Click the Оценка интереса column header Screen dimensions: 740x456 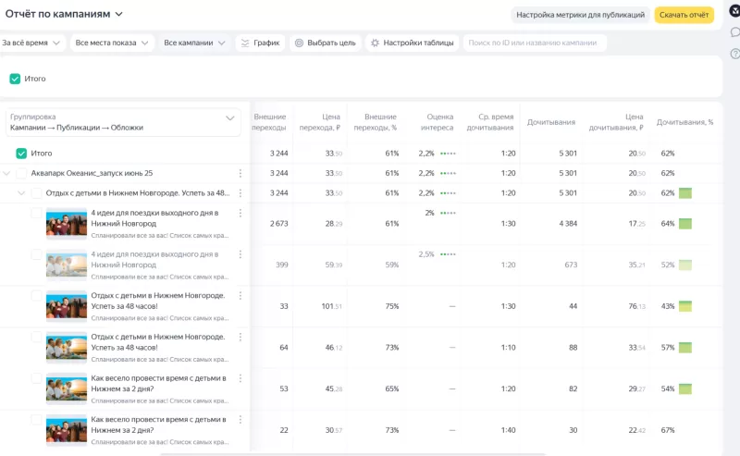[435, 122]
